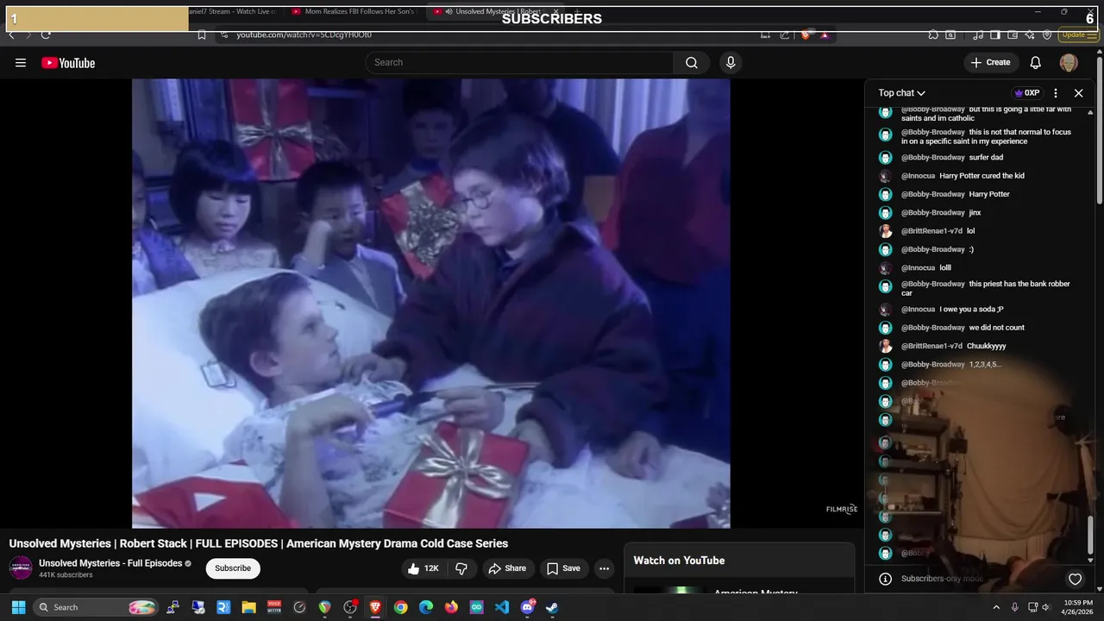
Task: Open the Windows Start menu
Action: [18, 607]
